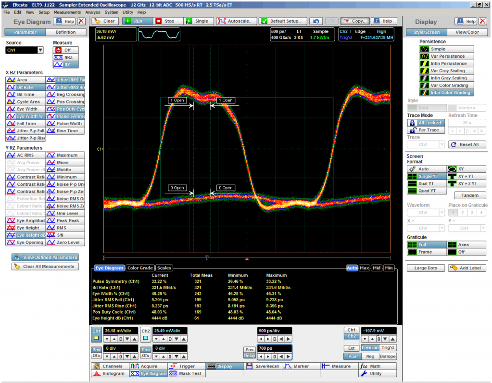
Task: Select Infin Persistence display mode
Action: 446,64
